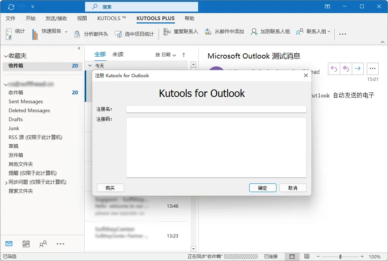
Task: Click the 加到联系人组 tool
Action: point(270,31)
